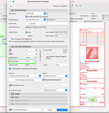Viewport: 109px width, 113px height.
Task: Click the drawing height field
Action: 30,54
